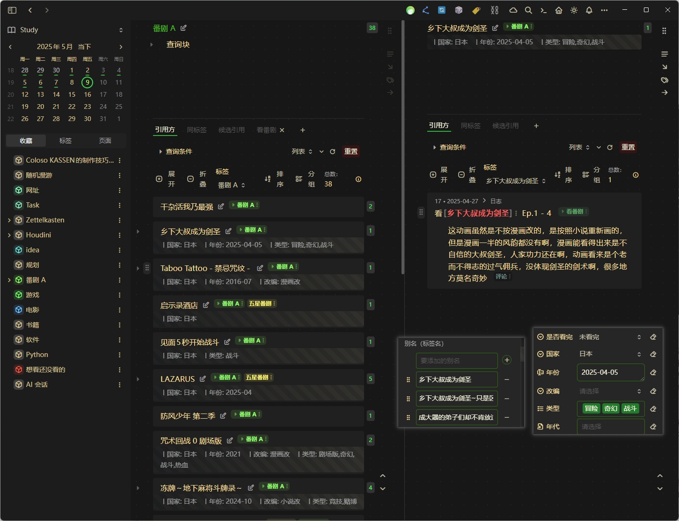Expand the Zettelkasten tree item
The height and width of the screenshot is (521, 679).
coord(9,220)
